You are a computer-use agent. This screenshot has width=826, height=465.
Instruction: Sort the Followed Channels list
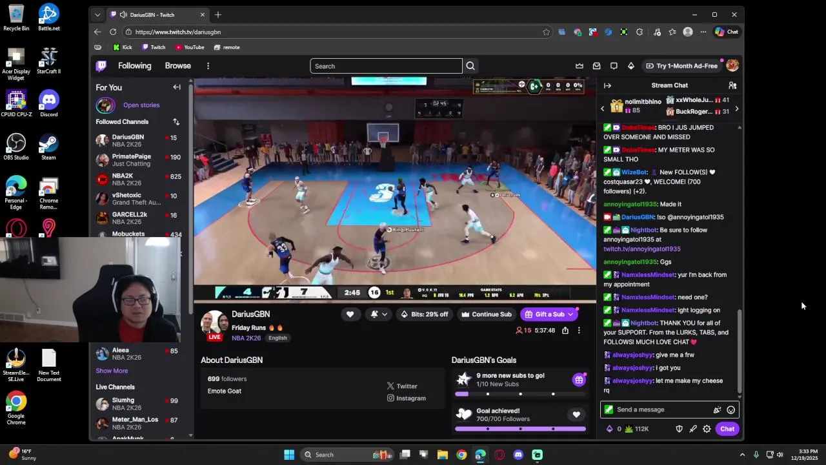[176, 121]
